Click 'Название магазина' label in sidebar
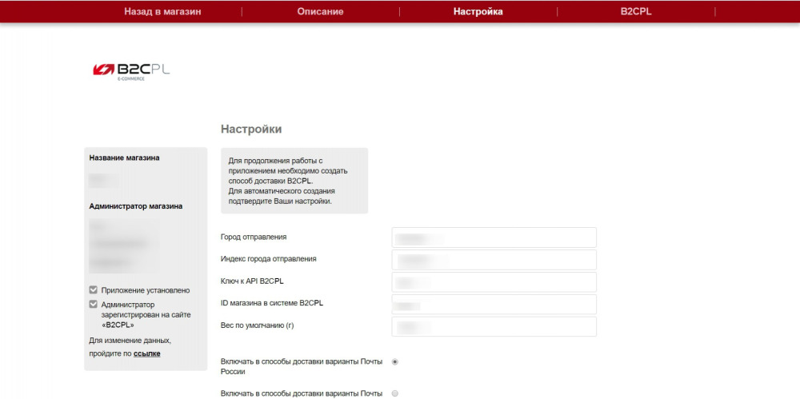This screenshot has width=800, height=399. (124, 158)
